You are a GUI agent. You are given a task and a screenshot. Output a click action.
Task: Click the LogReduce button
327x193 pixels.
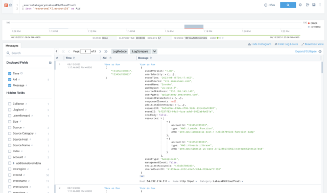[x=120, y=51]
